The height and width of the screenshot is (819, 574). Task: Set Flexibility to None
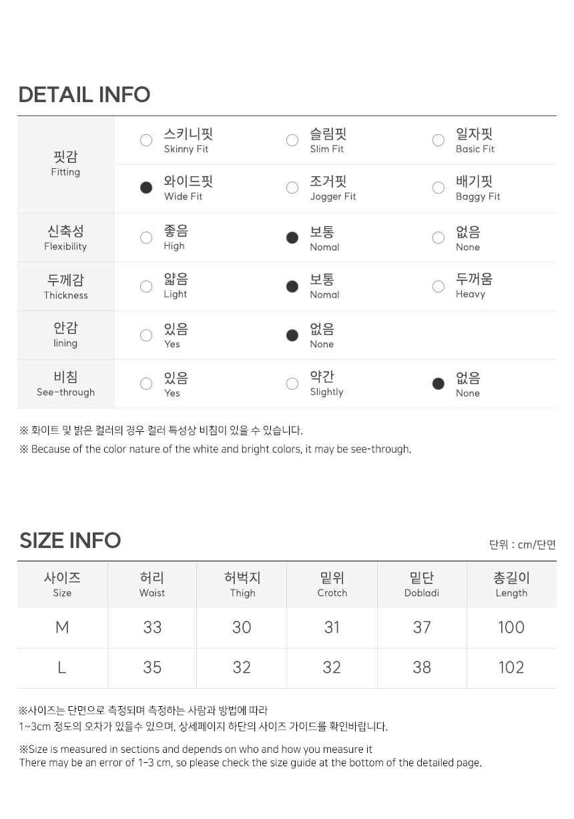439,238
